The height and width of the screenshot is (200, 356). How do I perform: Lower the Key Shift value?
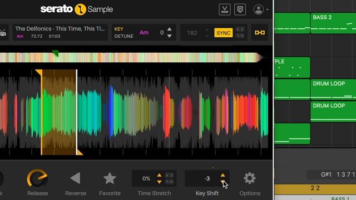click(222, 182)
